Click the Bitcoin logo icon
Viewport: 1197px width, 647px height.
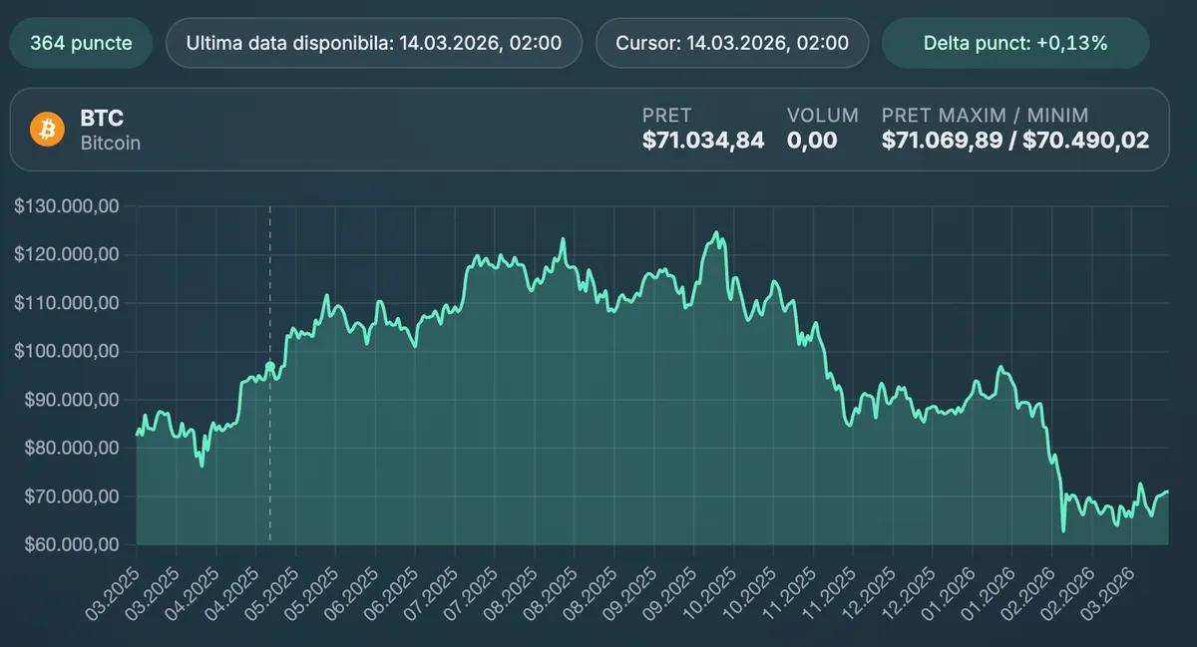(47, 129)
